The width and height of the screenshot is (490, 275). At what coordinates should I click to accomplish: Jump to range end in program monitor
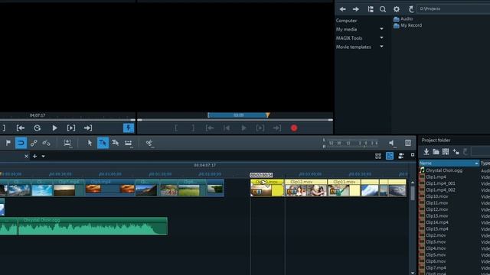pos(88,128)
